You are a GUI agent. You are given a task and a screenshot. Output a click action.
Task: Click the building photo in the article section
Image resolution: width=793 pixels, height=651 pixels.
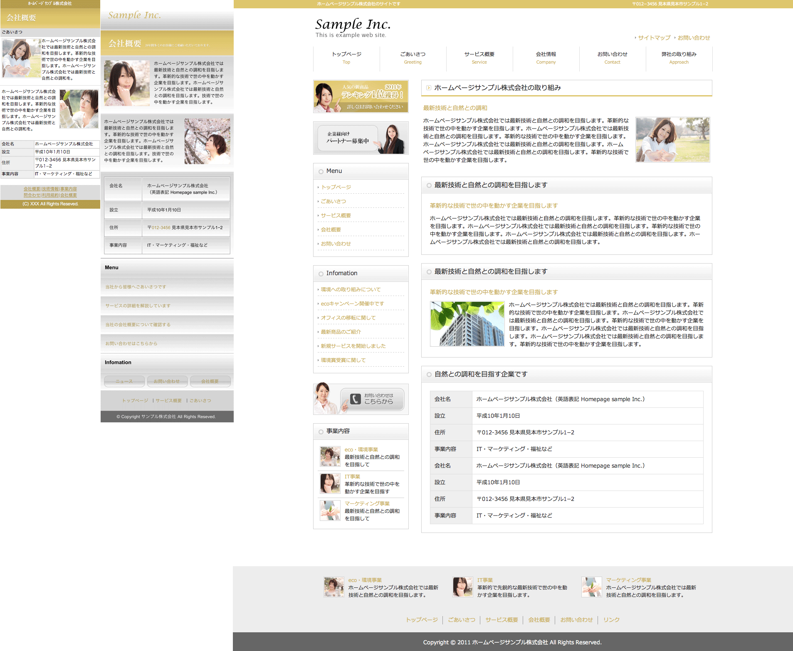click(467, 324)
